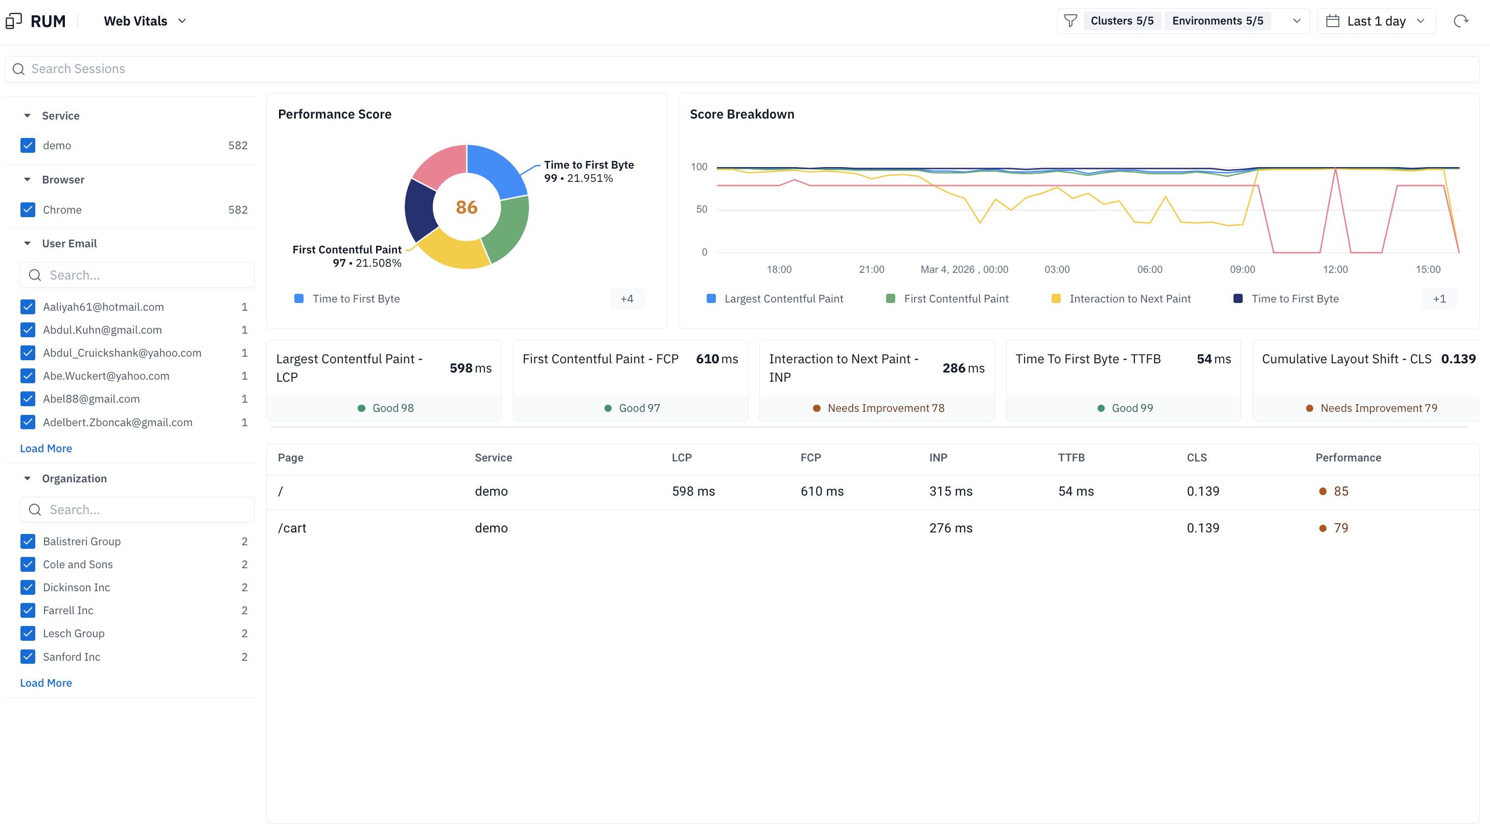Uncheck the demo service checkbox
The image size is (1490, 838).
click(28, 145)
